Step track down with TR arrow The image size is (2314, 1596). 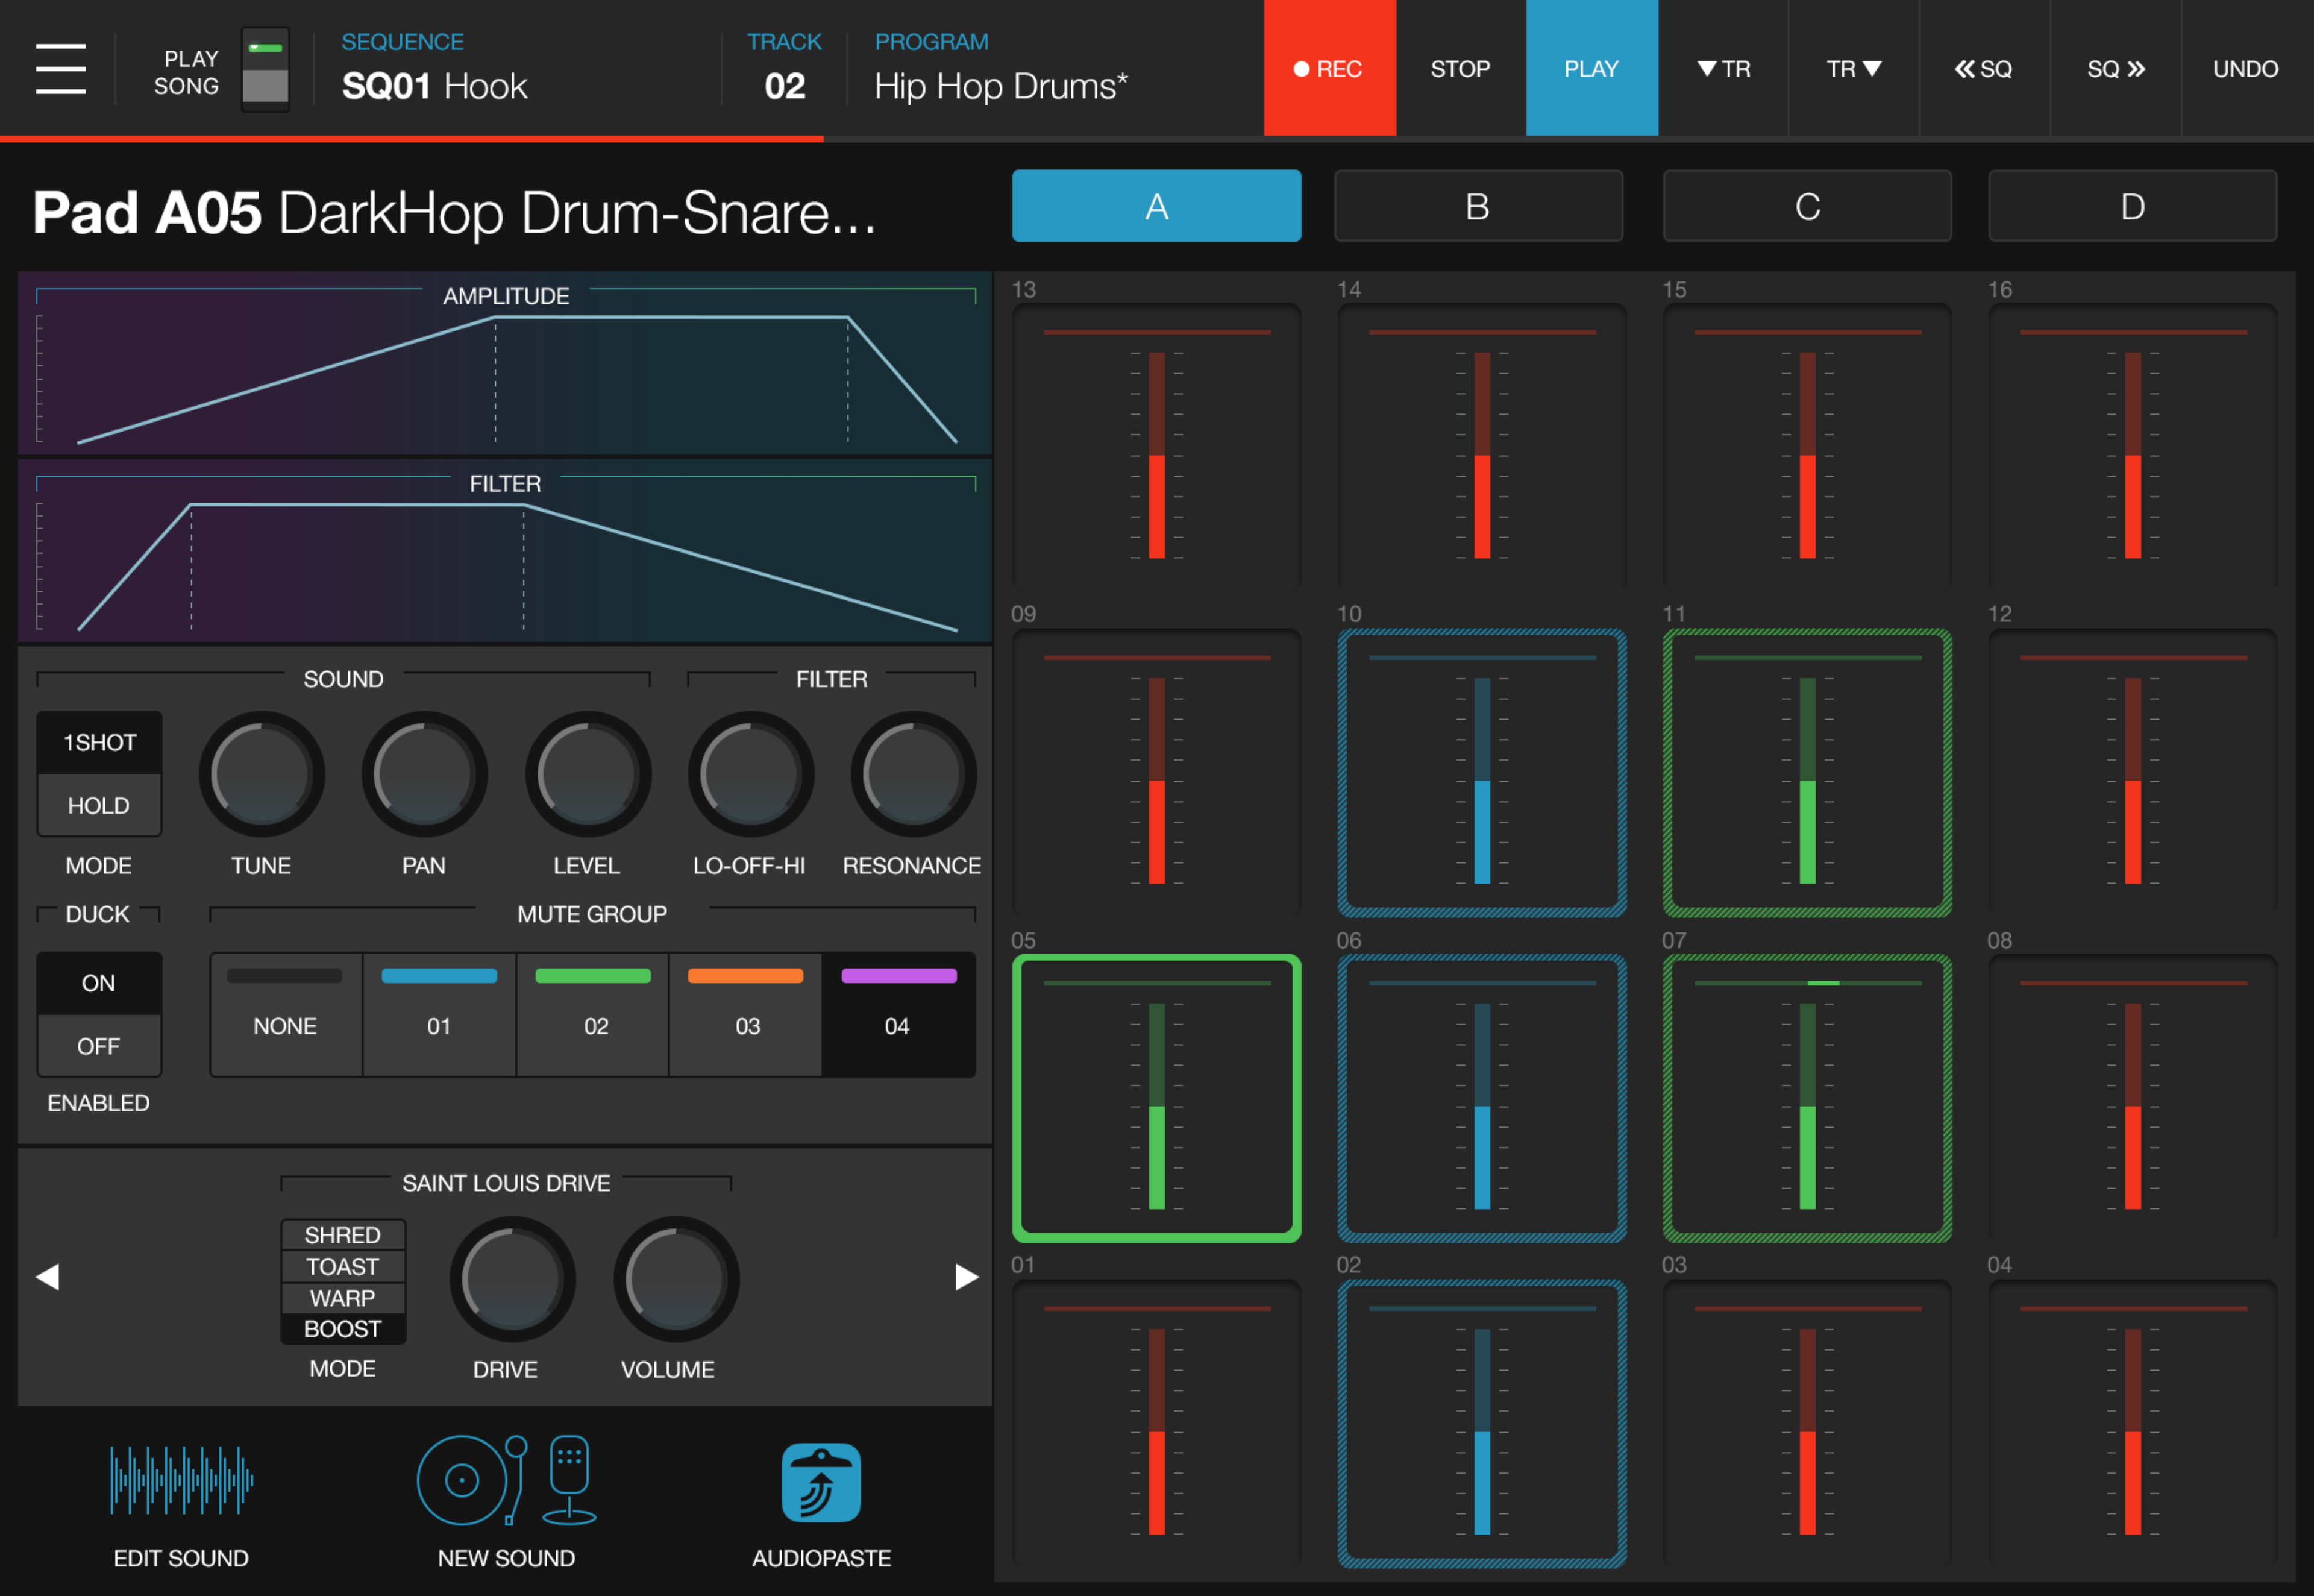1723,68
